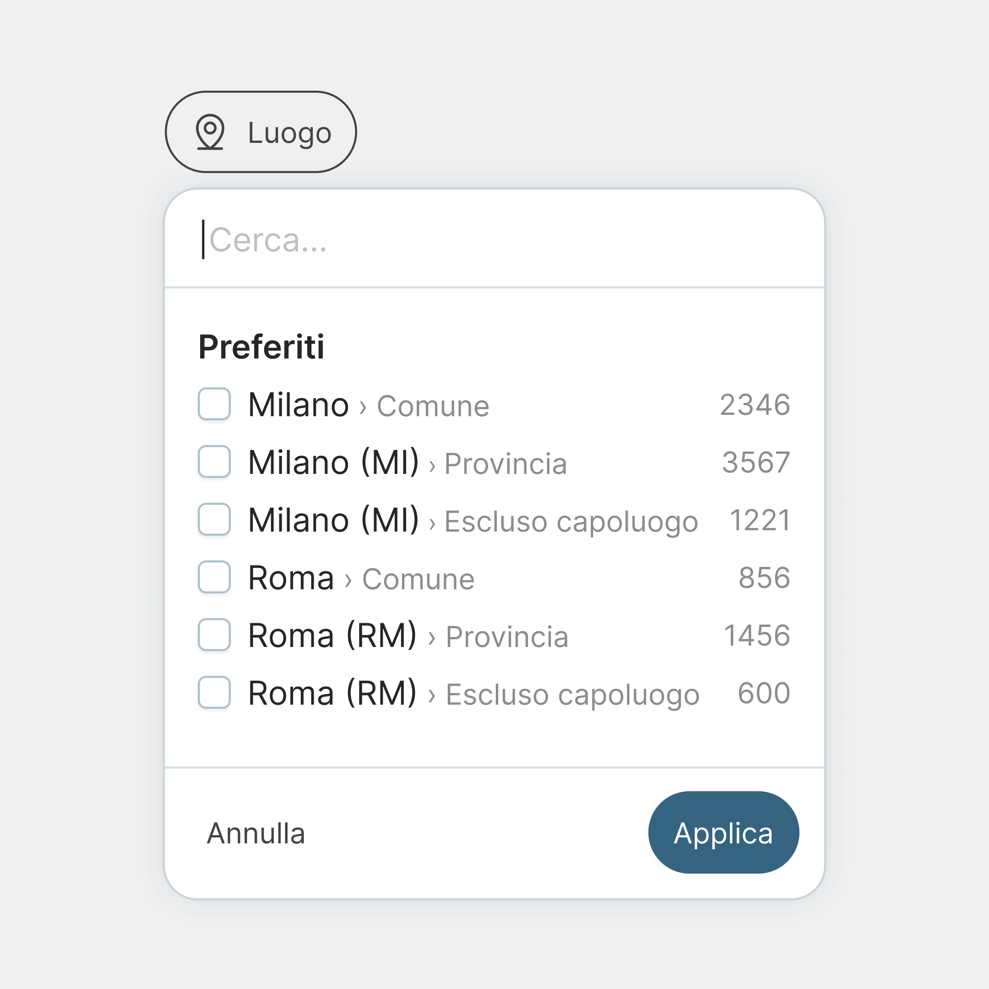Image resolution: width=989 pixels, height=989 pixels.
Task: Check the Milano (MI) Escluso capoluogo checkbox
Action: click(214, 521)
